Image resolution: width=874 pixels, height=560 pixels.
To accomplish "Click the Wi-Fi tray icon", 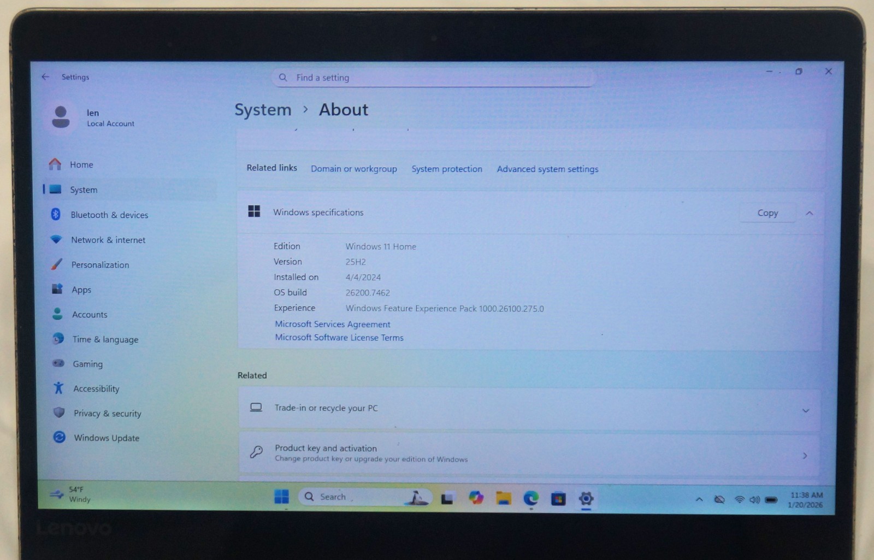I will point(740,499).
